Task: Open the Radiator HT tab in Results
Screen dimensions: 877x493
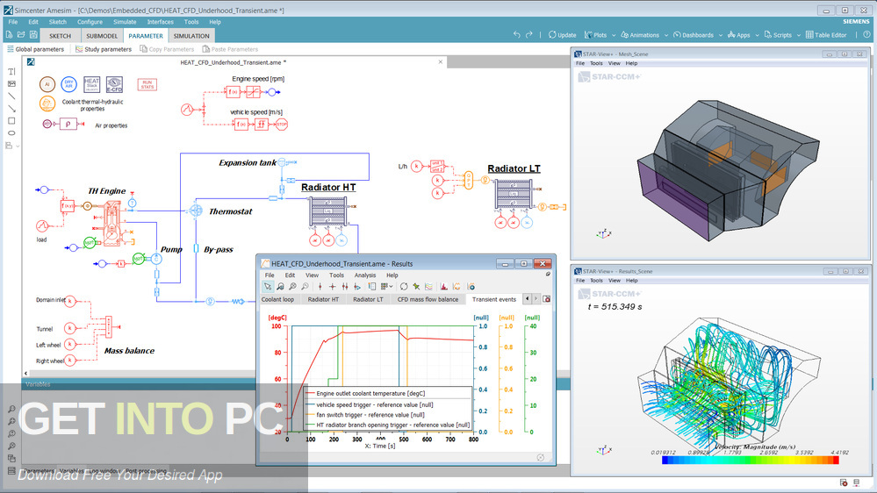Action: click(x=323, y=300)
